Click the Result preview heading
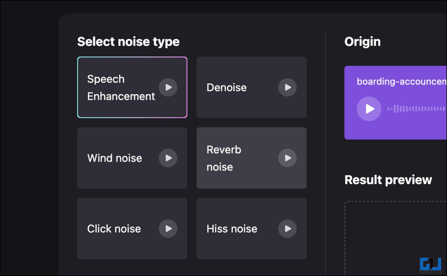The image size is (447, 276). (x=388, y=180)
